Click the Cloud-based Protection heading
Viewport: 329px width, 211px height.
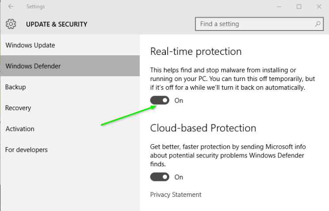coord(203,128)
